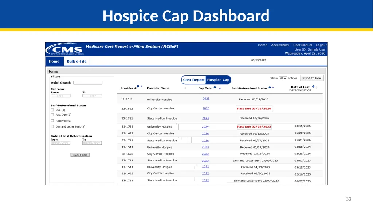Click Date of Last Determination To field
The image size is (373, 209).
pyautogui.click(x=92, y=143)
